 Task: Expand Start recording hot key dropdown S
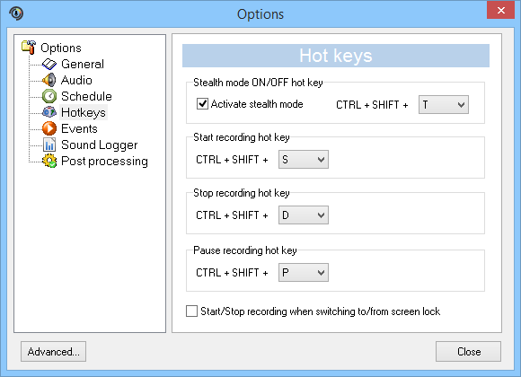(x=304, y=160)
